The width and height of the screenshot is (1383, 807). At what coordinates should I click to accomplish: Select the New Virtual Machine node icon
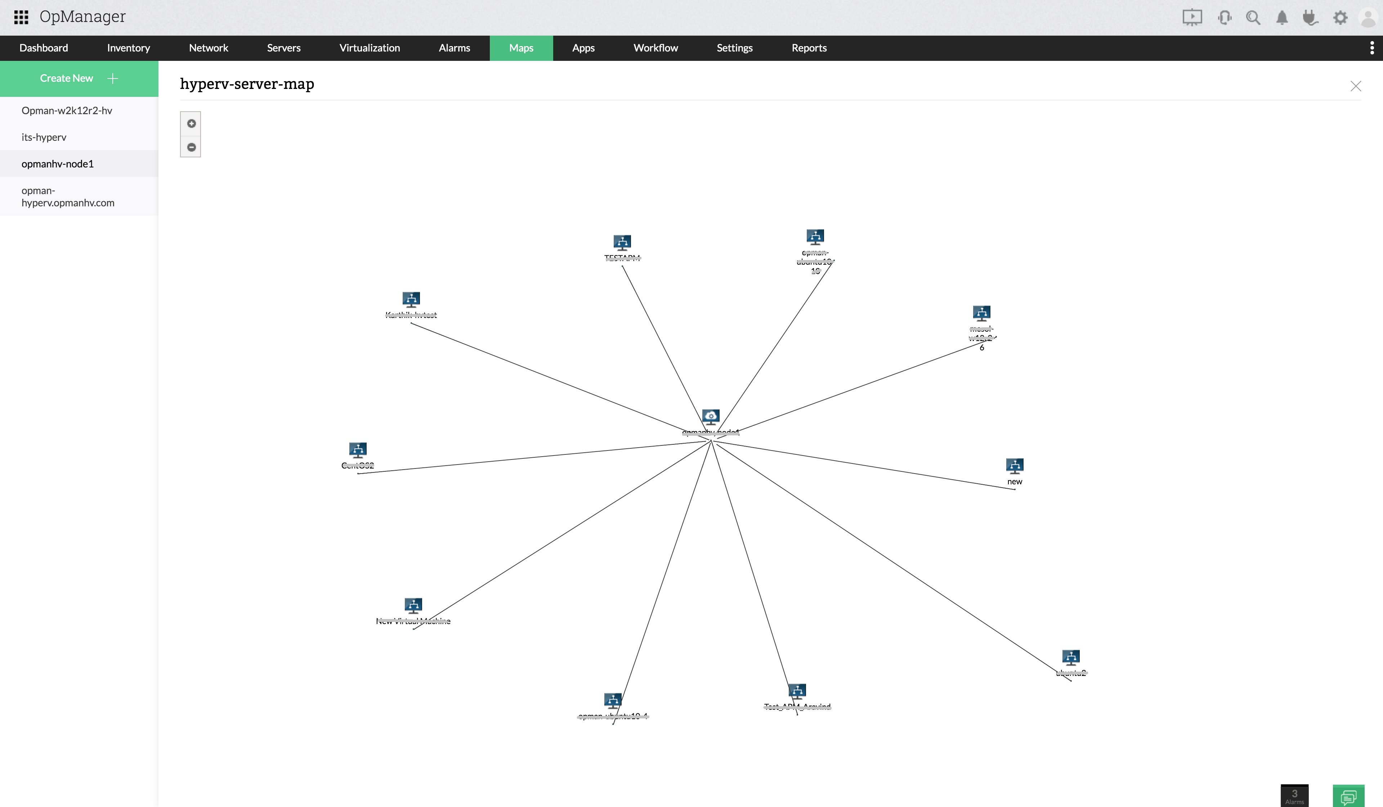[413, 605]
